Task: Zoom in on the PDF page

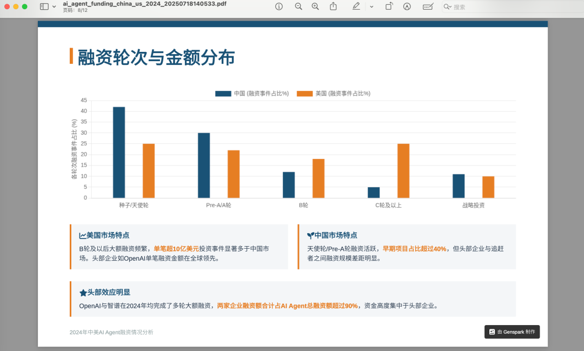Action: [x=315, y=6]
